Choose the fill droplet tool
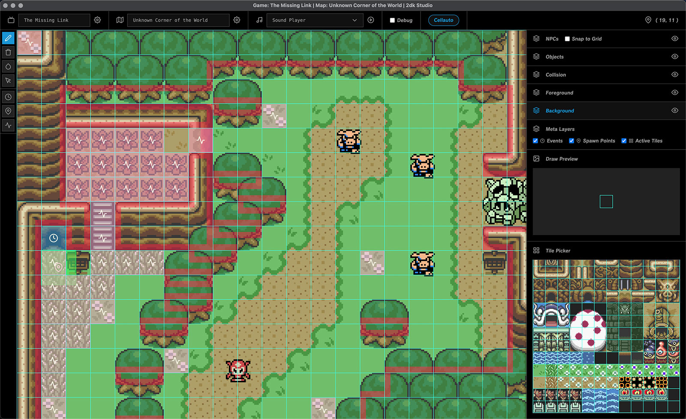 click(x=8, y=66)
